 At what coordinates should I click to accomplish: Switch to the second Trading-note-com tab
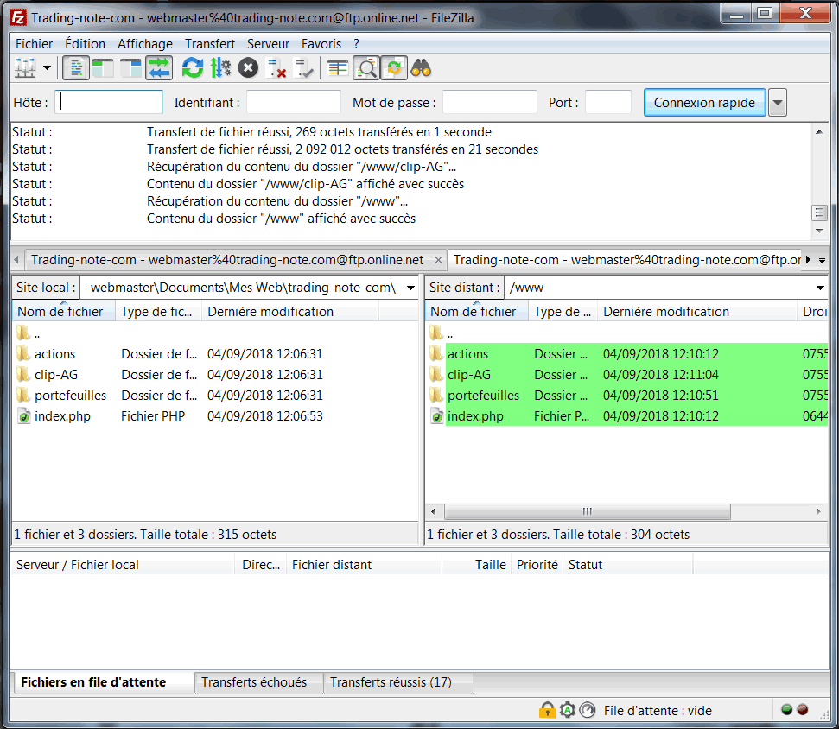point(626,260)
